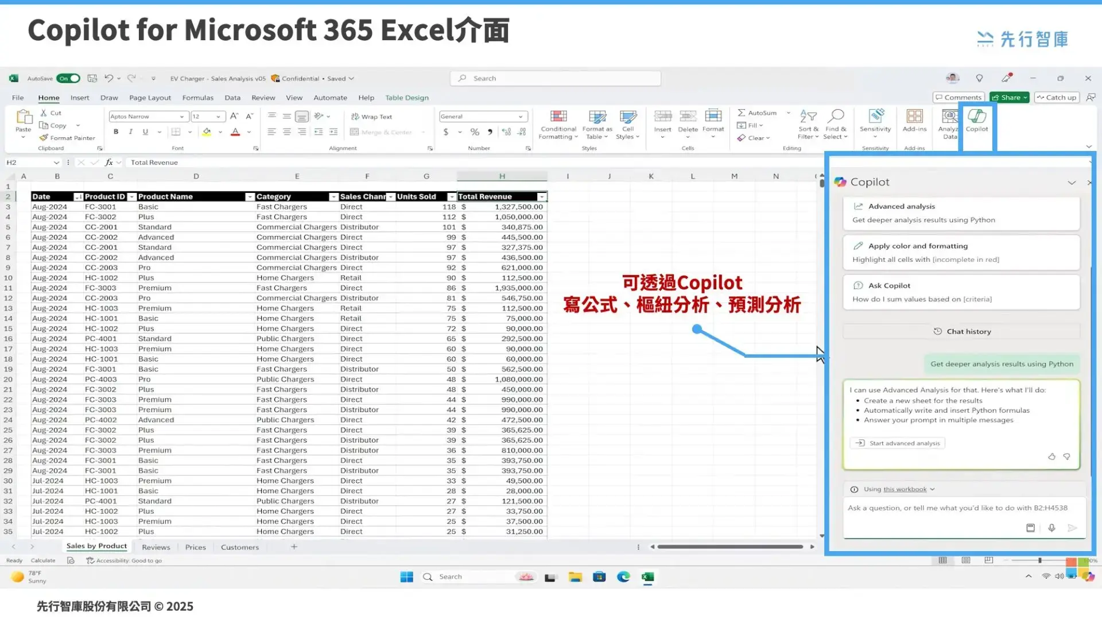This screenshot has width=1102, height=620.
Task: Add a new sheet with plus icon
Action: click(x=294, y=547)
